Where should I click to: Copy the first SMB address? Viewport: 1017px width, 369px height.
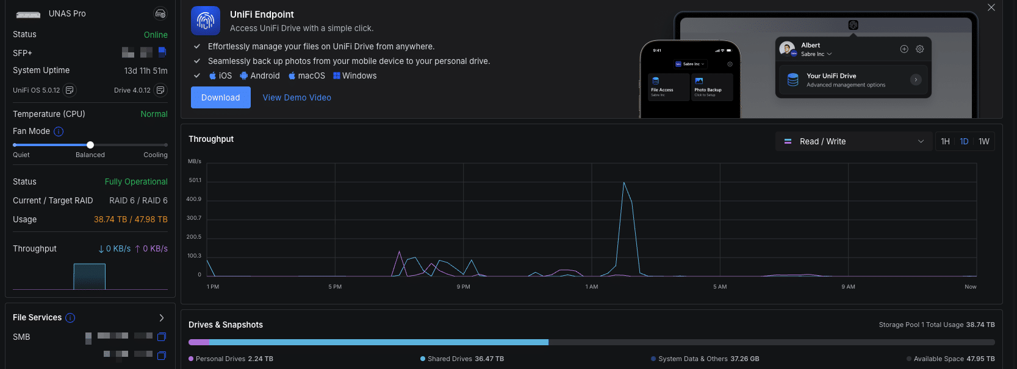click(162, 337)
